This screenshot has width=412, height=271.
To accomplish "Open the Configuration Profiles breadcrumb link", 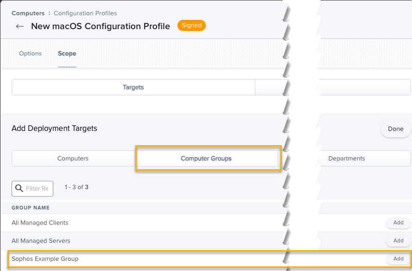I will [x=85, y=13].
